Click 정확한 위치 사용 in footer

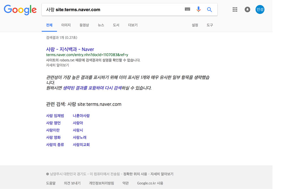tap(135, 174)
